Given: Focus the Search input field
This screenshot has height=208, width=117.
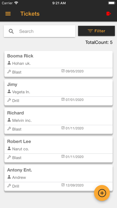Looking at the screenshot, I should tap(39, 31).
